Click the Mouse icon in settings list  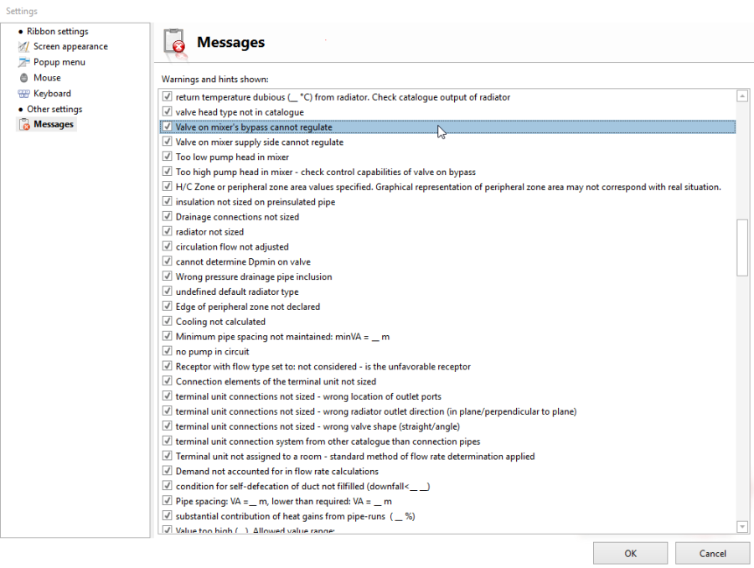pyautogui.click(x=23, y=78)
